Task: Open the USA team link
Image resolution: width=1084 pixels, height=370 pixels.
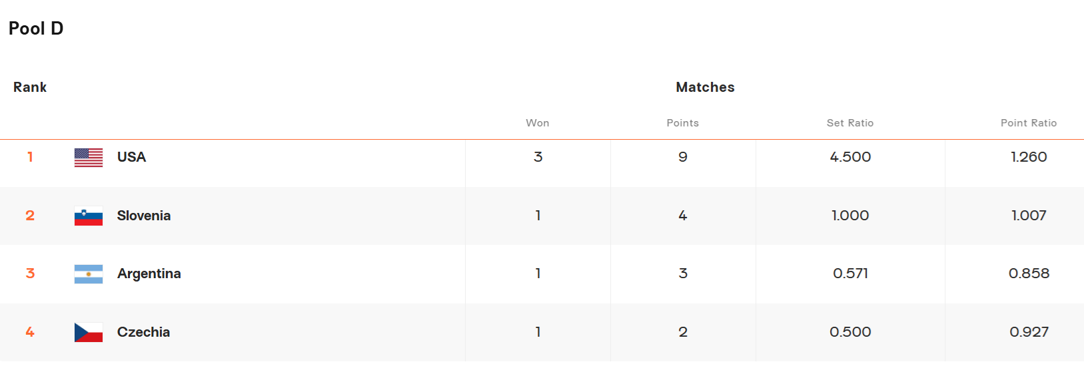Action: tap(131, 157)
